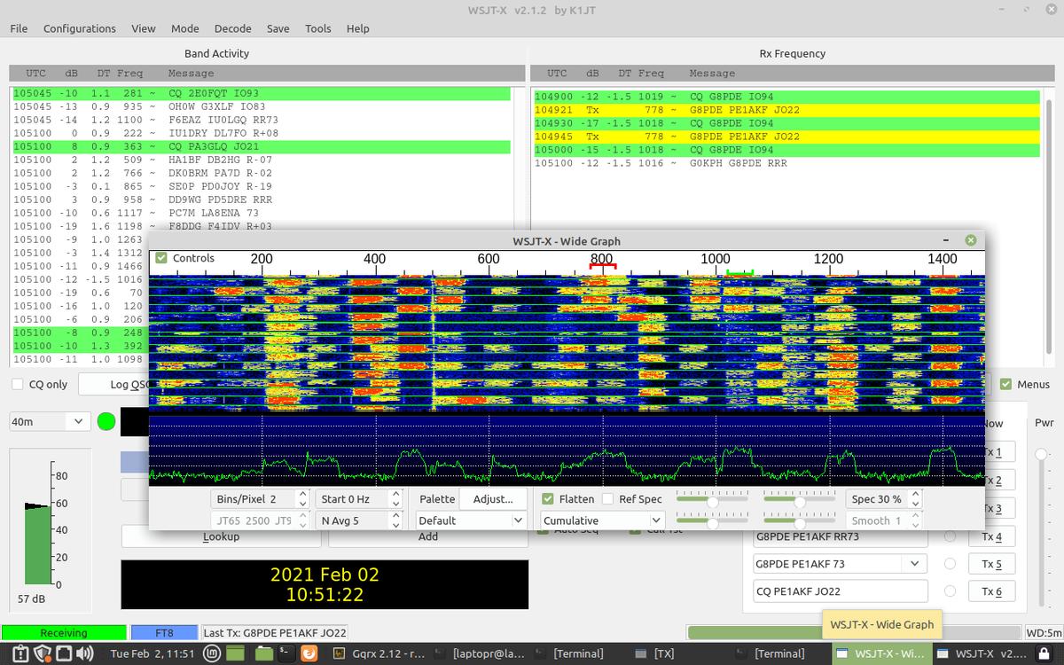This screenshot has width=1064, height=665.
Task: Open the Tools menu
Action: 318,28
